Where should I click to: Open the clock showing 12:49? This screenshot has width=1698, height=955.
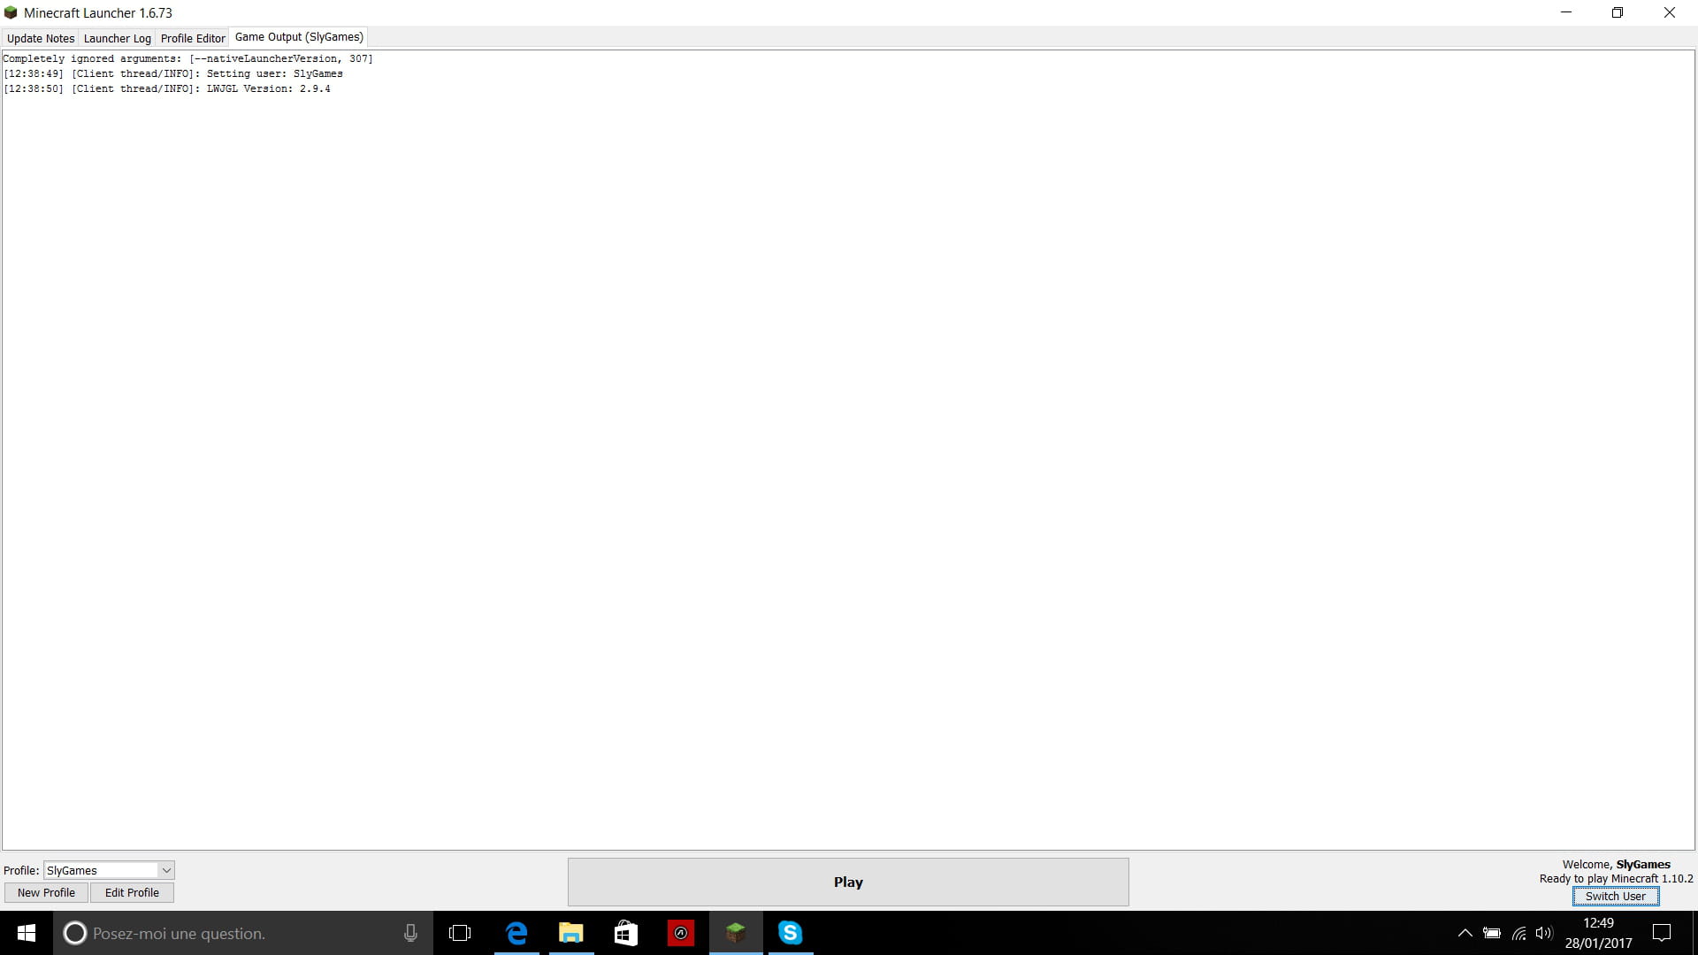[1598, 933]
